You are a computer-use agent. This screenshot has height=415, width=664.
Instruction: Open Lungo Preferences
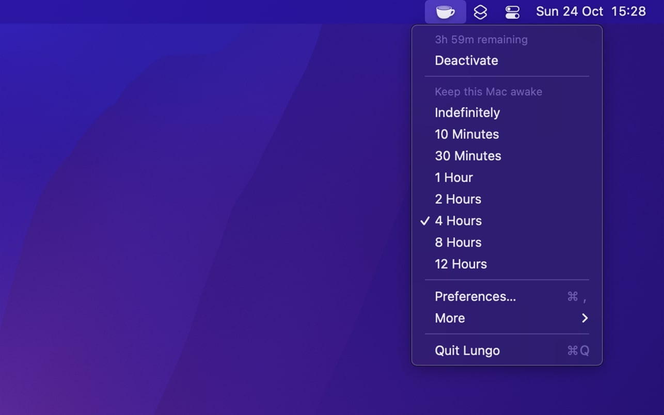[x=475, y=296]
